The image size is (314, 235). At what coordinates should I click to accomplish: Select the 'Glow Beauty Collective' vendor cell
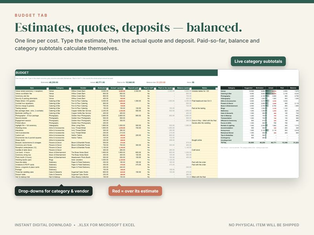point(83,177)
